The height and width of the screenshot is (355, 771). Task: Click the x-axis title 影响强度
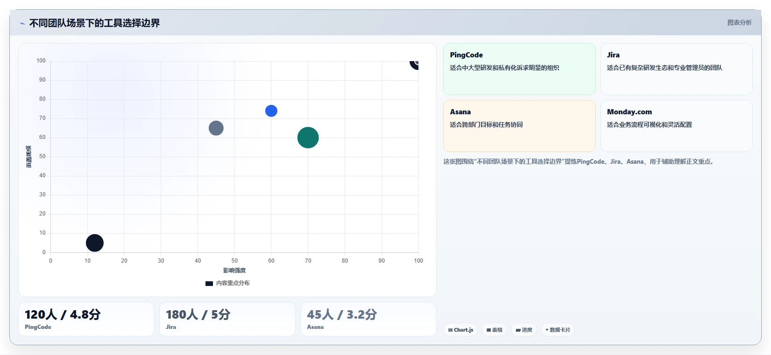click(234, 271)
